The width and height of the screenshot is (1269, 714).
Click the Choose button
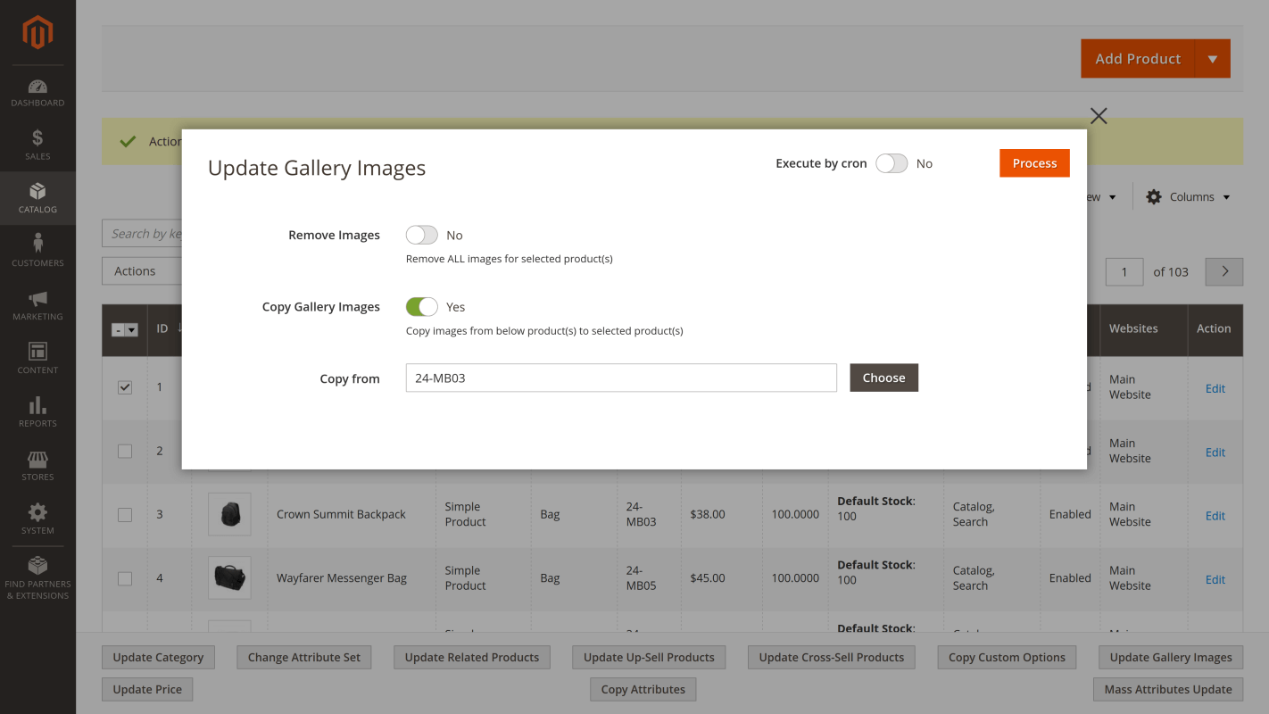[883, 378]
